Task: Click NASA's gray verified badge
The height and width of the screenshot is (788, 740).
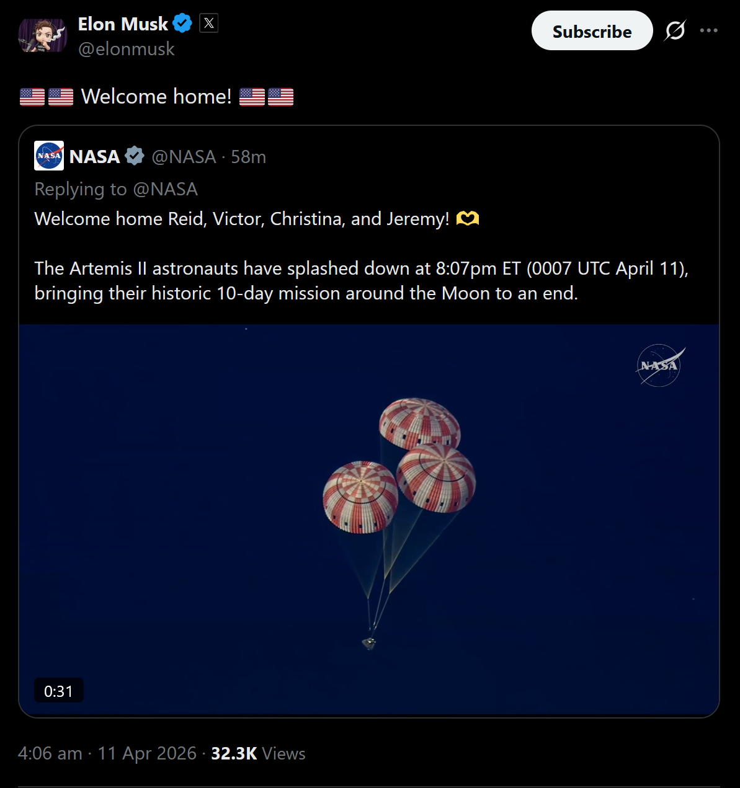Action: coord(135,156)
